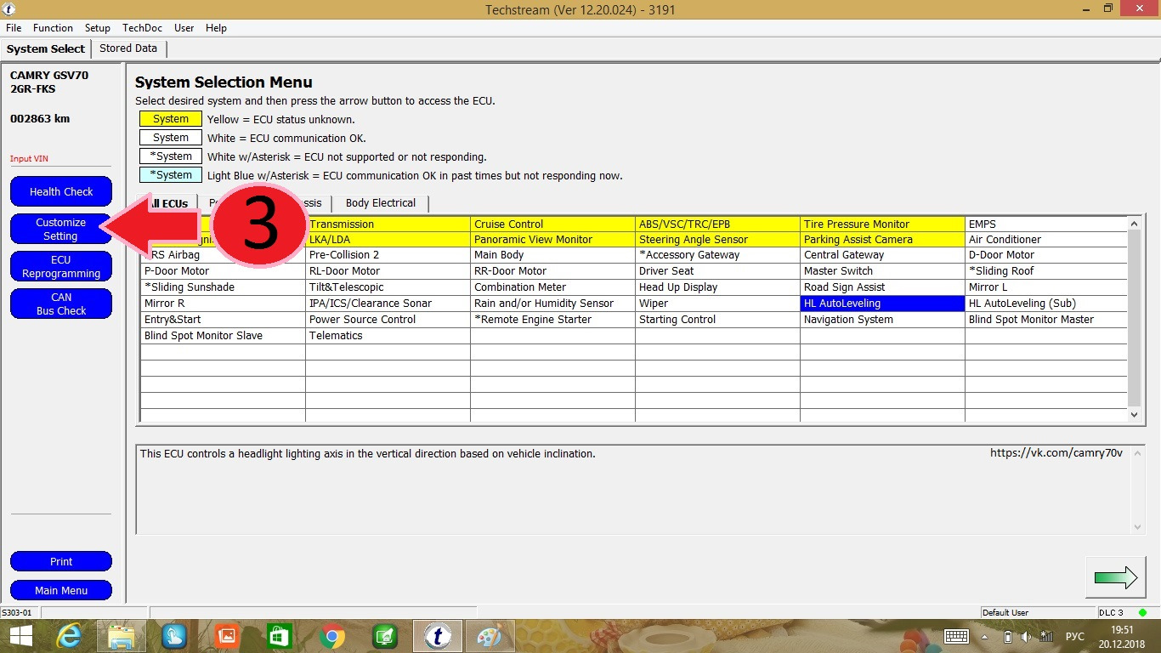Select P-Door Motor
Image resolution: width=1161 pixels, height=653 pixels.
pos(223,271)
